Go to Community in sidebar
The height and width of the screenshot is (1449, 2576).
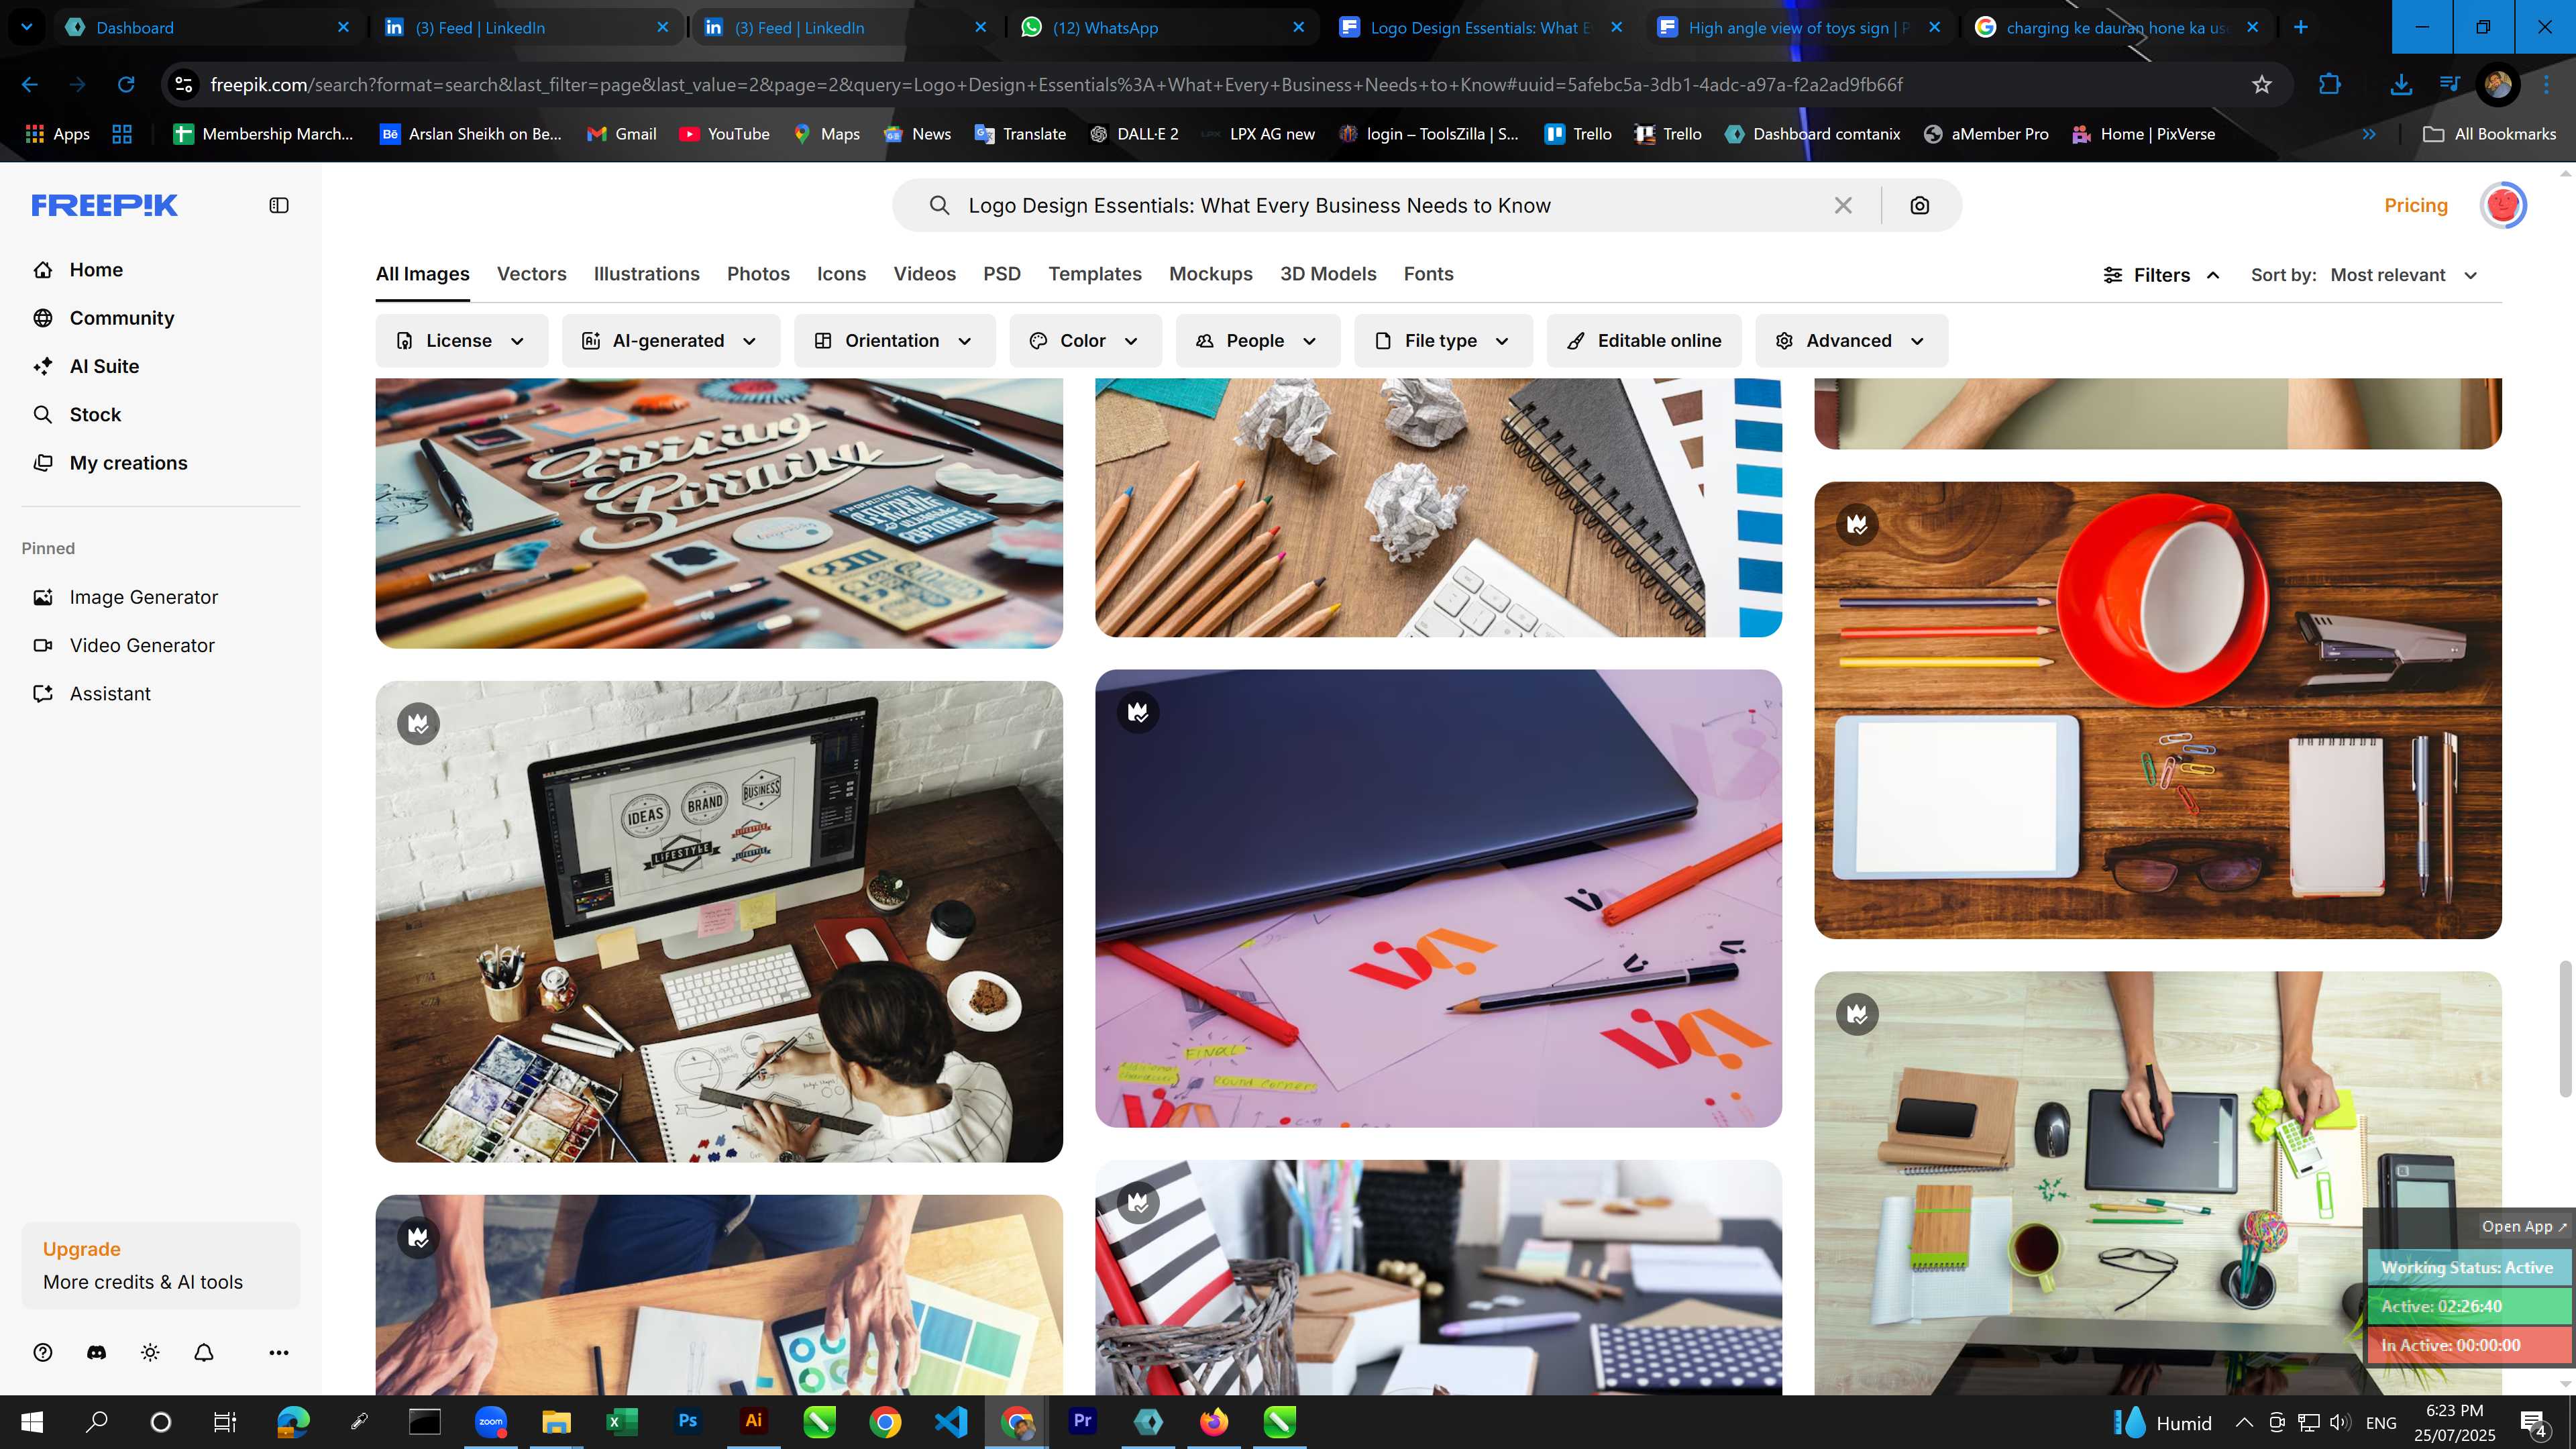[122, 318]
